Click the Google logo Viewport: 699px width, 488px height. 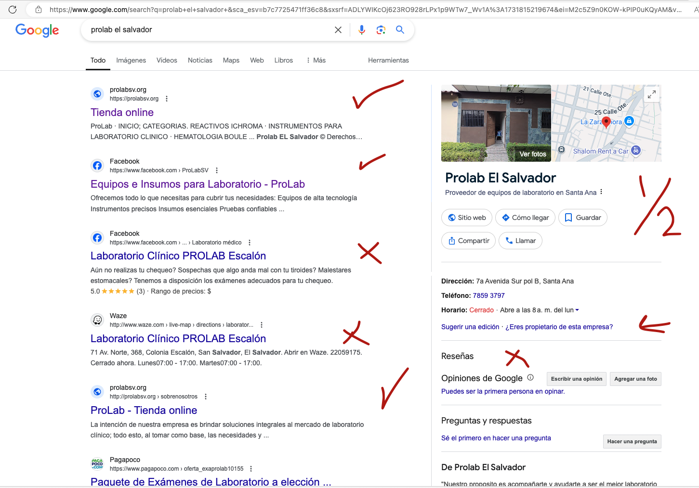pos(37,30)
